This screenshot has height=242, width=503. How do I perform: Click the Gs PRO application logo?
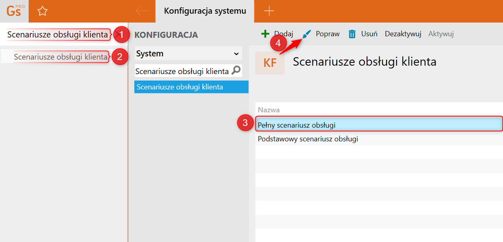pyautogui.click(x=15, y=11)
